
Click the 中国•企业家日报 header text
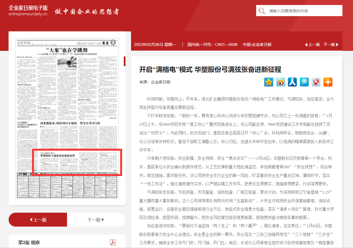click(257, 44)
